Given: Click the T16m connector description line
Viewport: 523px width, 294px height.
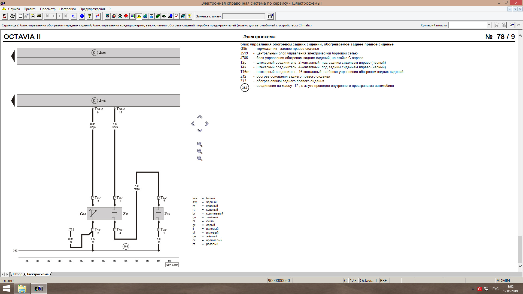Looking at the screenshot, I should (322, 72).
